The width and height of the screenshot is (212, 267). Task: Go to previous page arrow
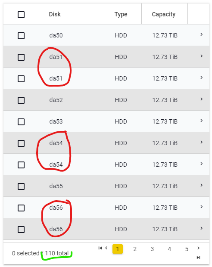click(106, 248)
